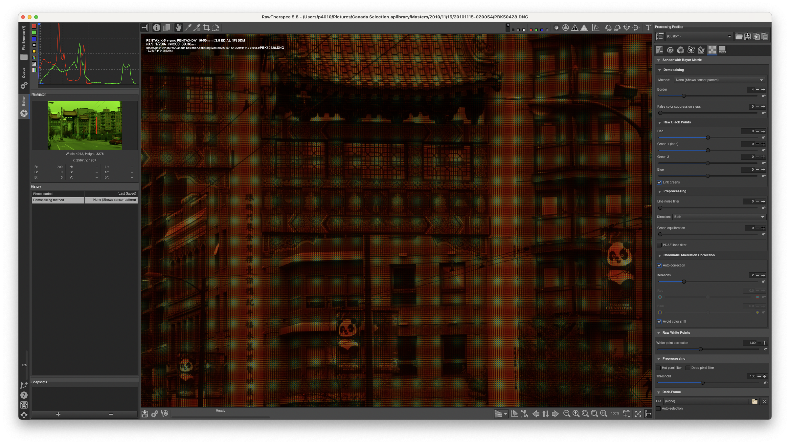Open the Demosaicing Method dropdown
Viewport: 790px width, 444px height.
719,80
